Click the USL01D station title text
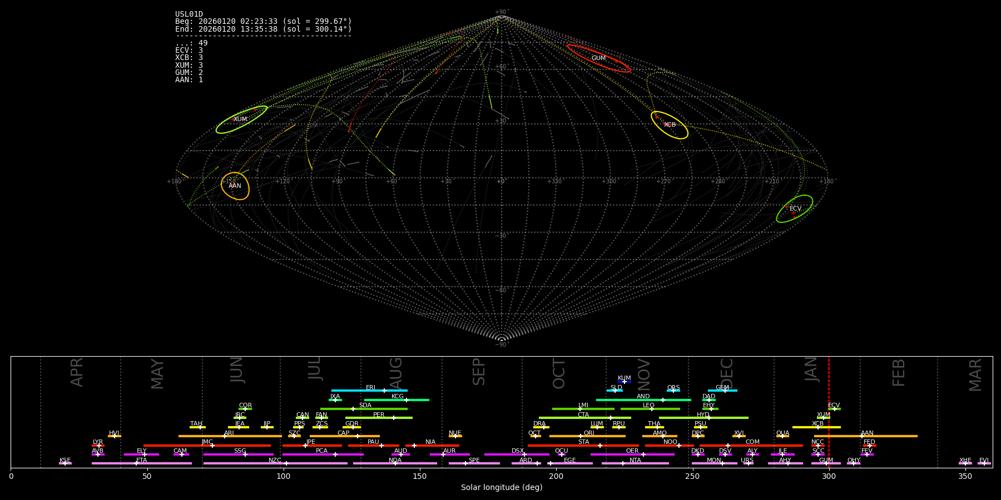 (189, 14)
